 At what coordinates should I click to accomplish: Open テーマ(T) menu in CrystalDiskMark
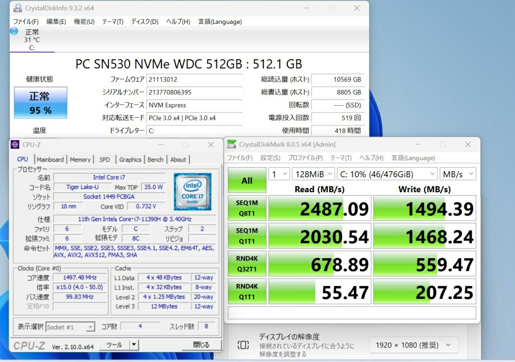coord(341,158)
